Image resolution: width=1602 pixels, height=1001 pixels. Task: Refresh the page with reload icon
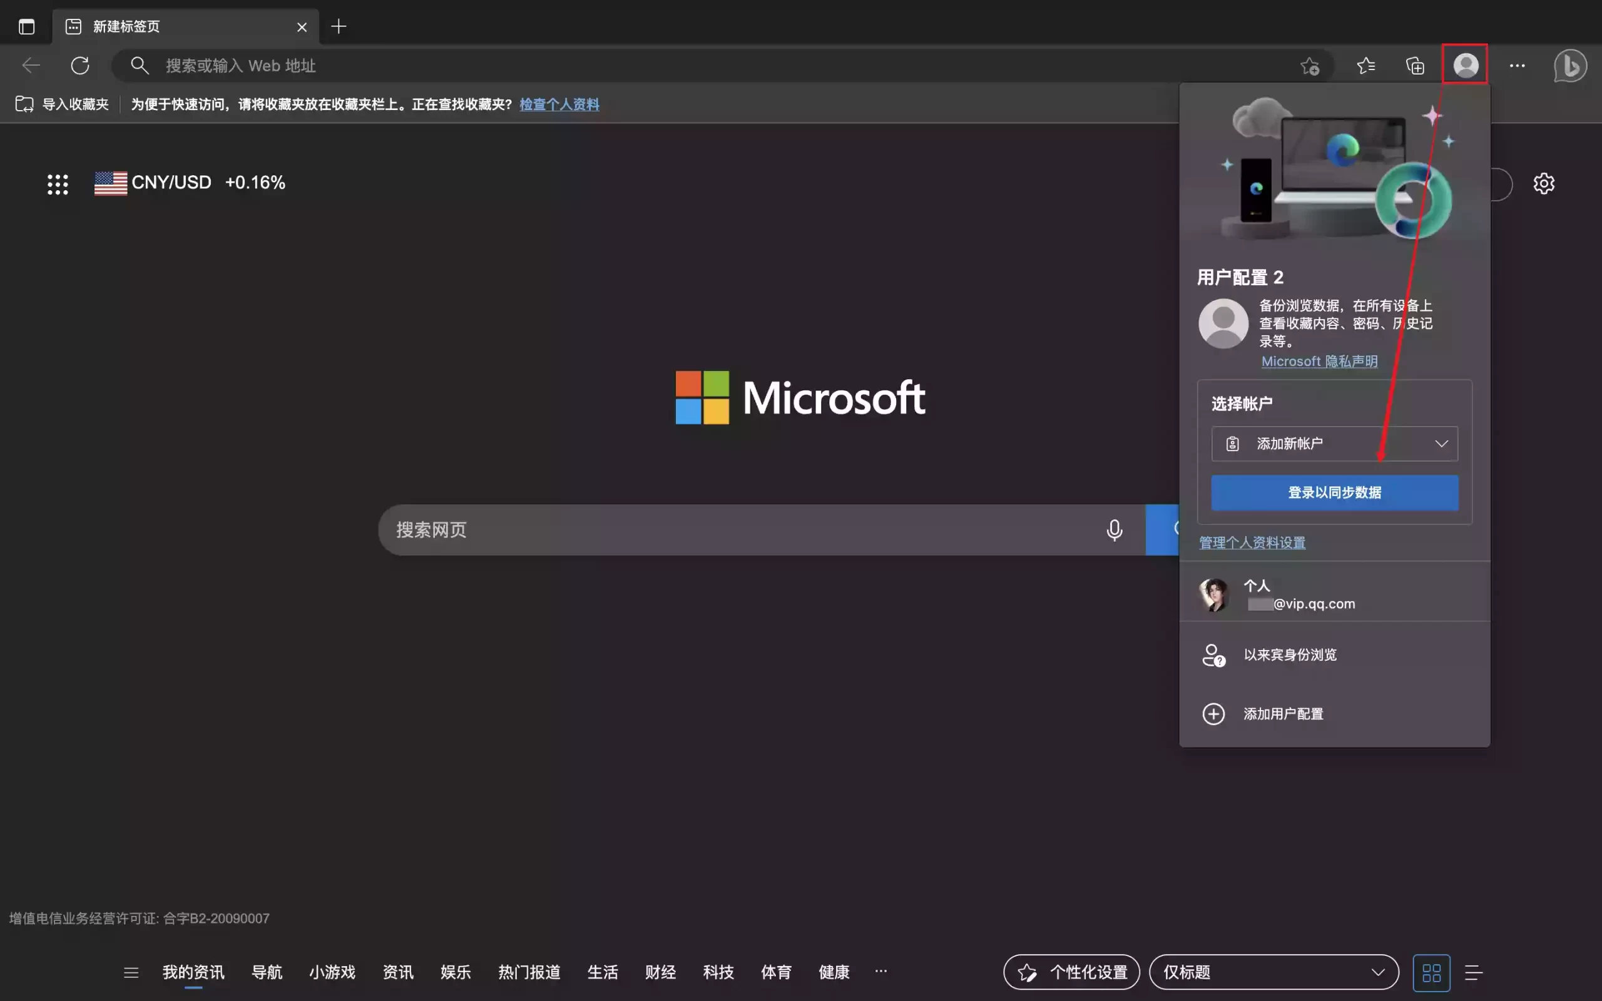(80, 66)
